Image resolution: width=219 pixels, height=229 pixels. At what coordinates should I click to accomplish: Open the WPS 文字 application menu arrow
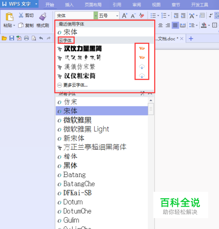coord(36,4)
